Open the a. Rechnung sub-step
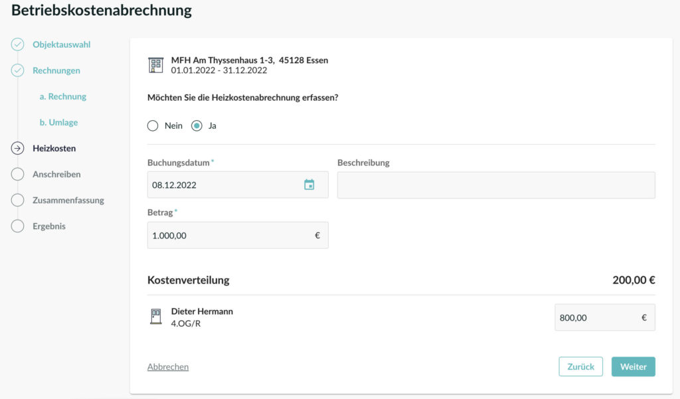The image size is (680, 399). (x=63, y=96)
